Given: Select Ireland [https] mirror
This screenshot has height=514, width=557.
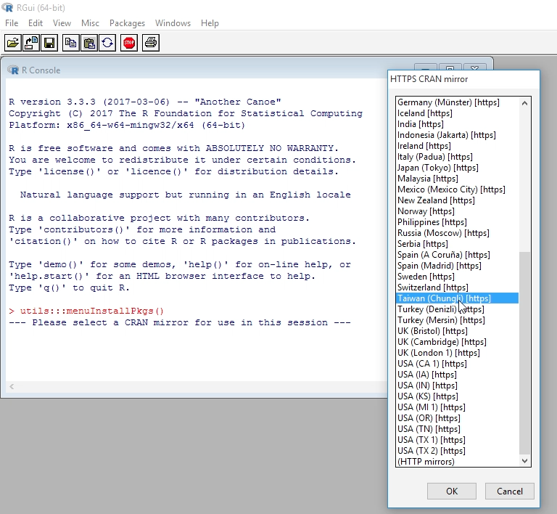Looking at the screenshot, I should [457, 146].
